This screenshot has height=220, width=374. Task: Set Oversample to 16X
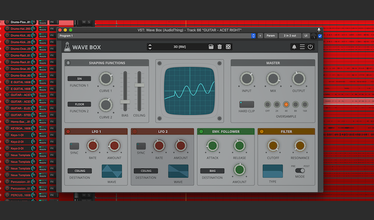click(x=305, y=104)
